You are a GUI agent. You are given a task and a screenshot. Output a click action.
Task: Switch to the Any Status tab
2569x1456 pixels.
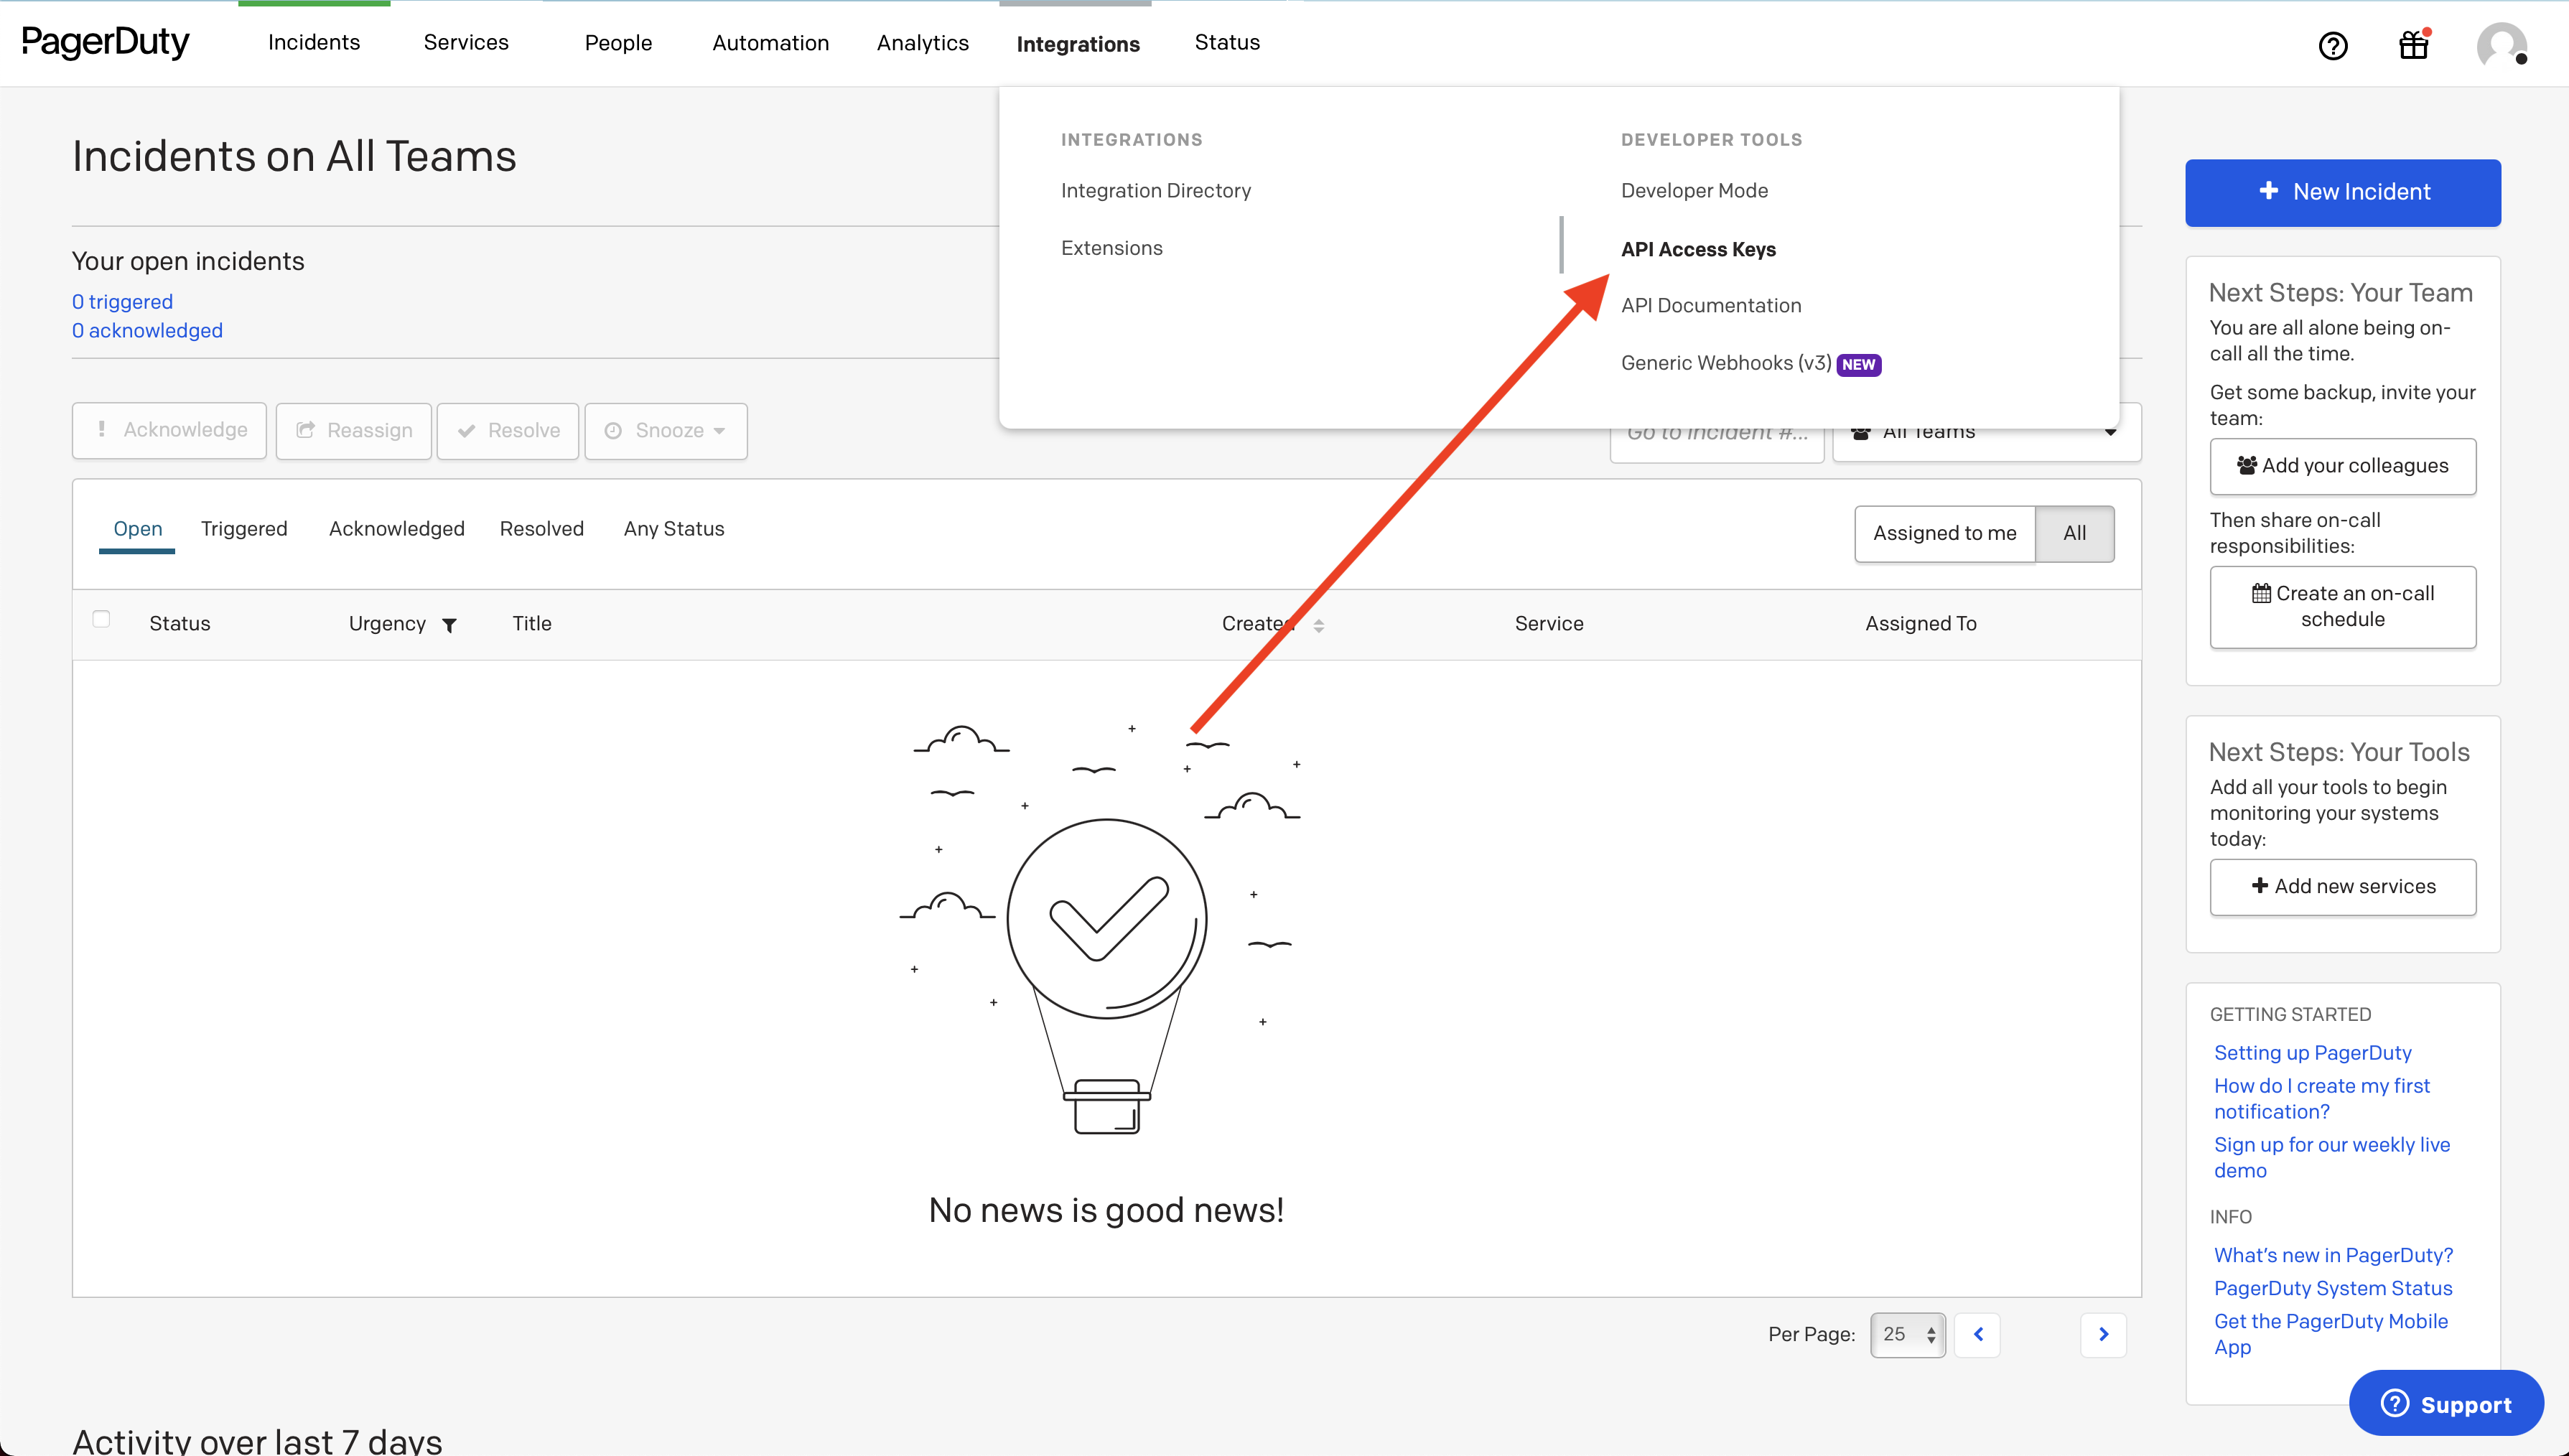[x=674, y=529]
